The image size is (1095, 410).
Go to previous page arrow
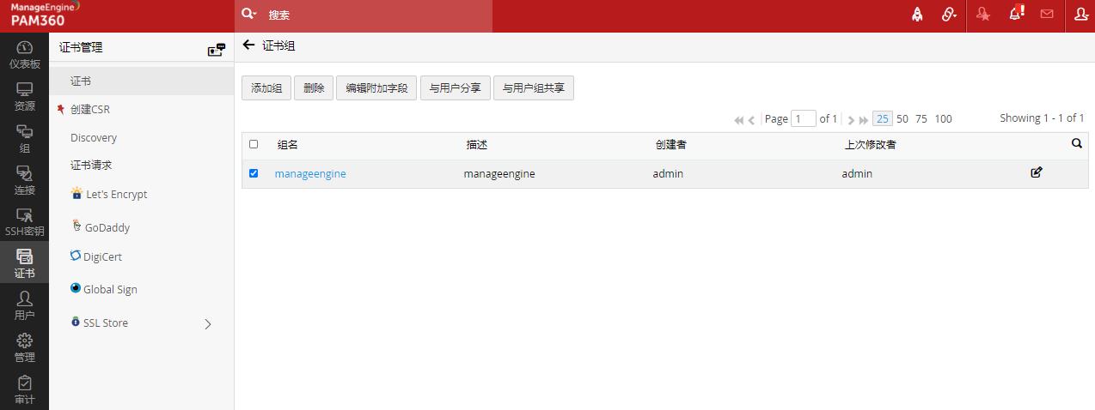(x=752, y=120)
